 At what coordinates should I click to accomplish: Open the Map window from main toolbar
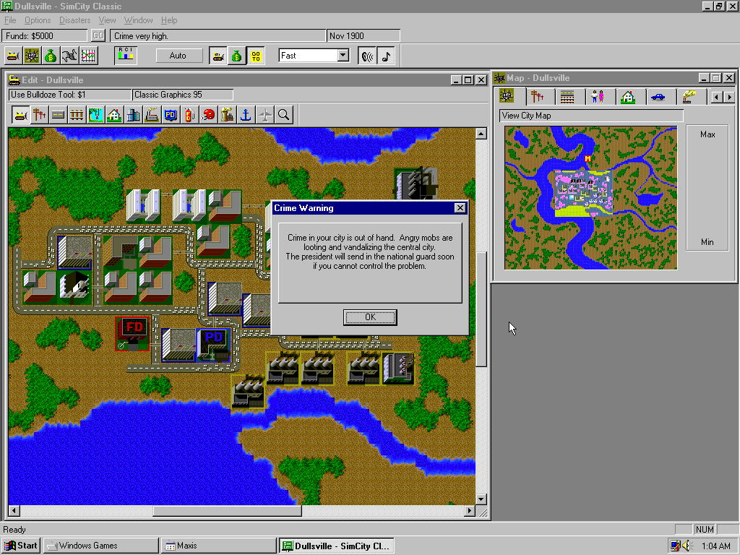pos(32,56)
